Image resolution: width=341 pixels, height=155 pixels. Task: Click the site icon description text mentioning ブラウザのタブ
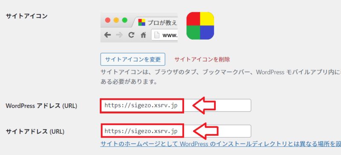[220, 72]
